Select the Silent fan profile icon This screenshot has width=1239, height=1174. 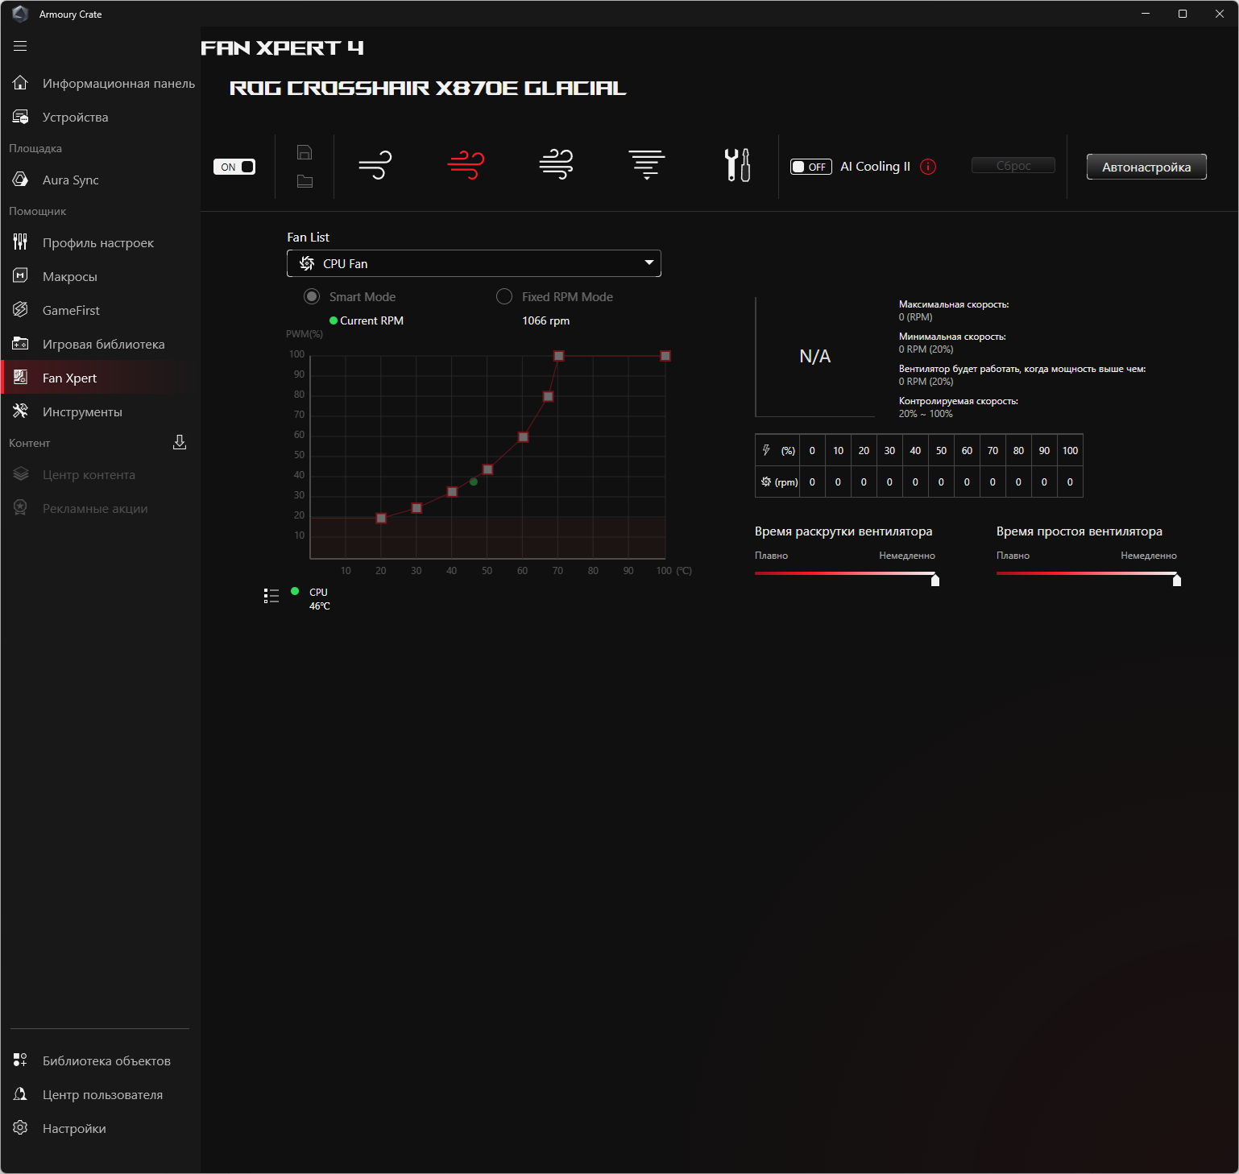pyautogui.click(x=375, y=165)
